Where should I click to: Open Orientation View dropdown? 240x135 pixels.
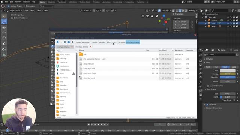click(x=46, y=6)
